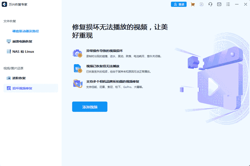The height and width of the screenshot is (166, 250).
Task: Close the 万兴恢复专家 window
Action: point(246,4)
